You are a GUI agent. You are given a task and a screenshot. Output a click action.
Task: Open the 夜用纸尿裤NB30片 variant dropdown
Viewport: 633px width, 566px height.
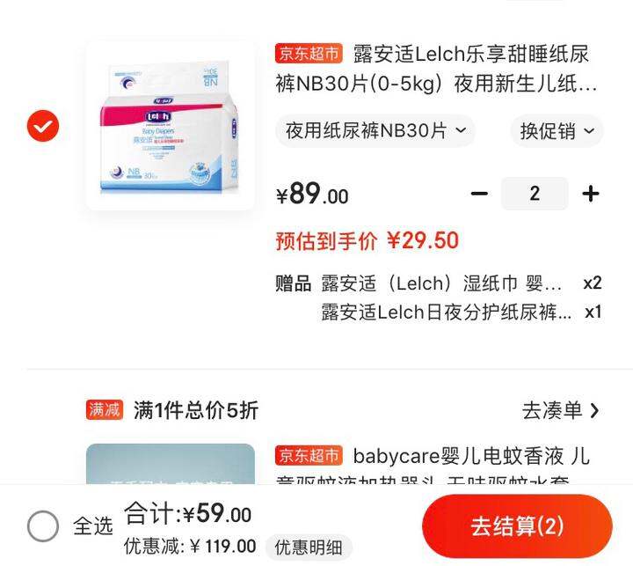coord(375,130)
